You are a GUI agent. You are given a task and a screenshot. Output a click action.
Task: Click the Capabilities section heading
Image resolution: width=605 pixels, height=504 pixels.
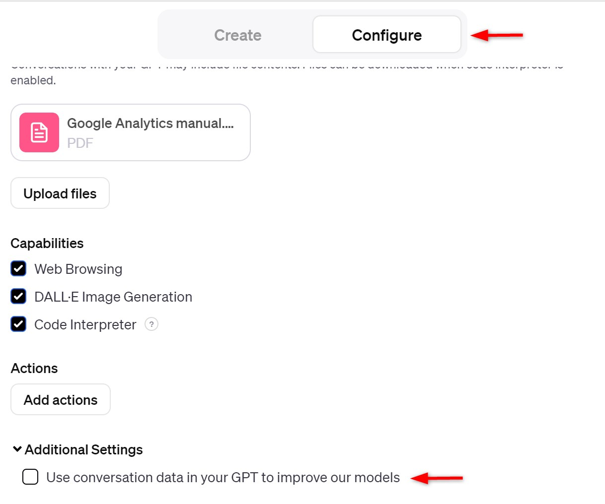pos(47,244)
